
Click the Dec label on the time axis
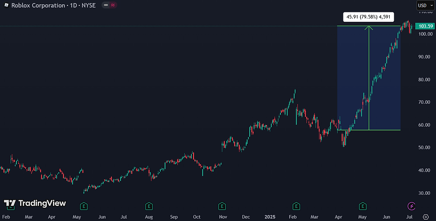pos(246,217)
